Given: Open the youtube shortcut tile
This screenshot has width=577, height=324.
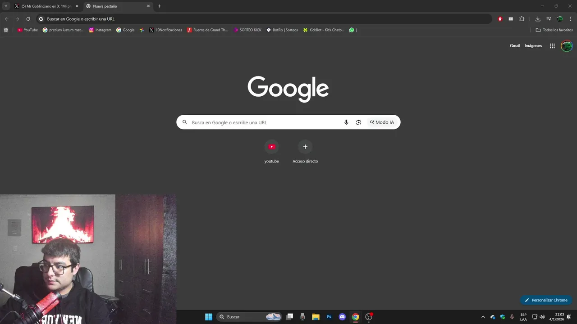Looking at the screenshot, I should coord(271,152).
